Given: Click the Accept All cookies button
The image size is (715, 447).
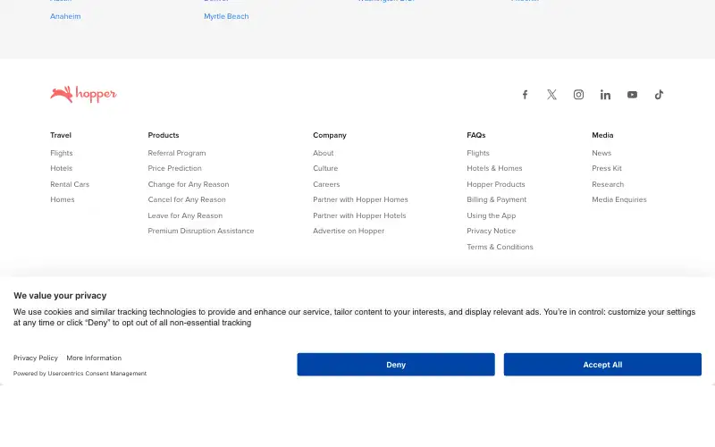Looking at the screenshot, I should coord(602,365).
